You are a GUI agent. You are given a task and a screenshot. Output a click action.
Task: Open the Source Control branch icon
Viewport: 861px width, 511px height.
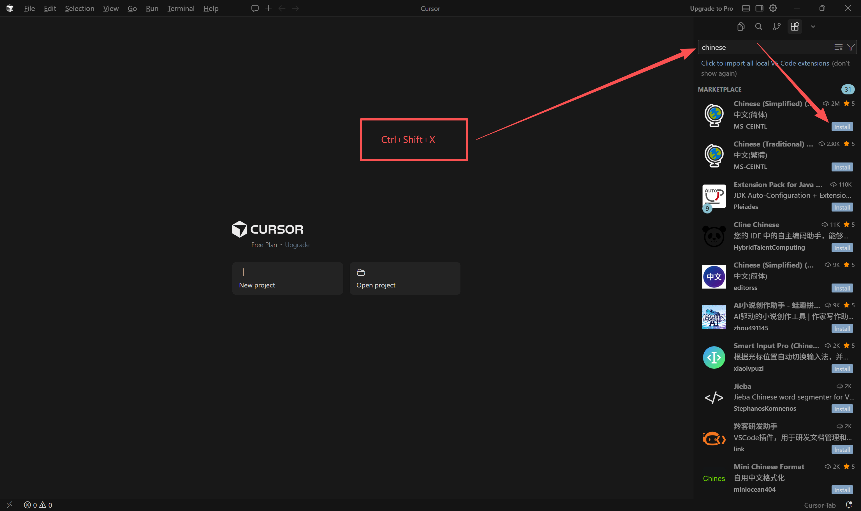tap(776, 27)
